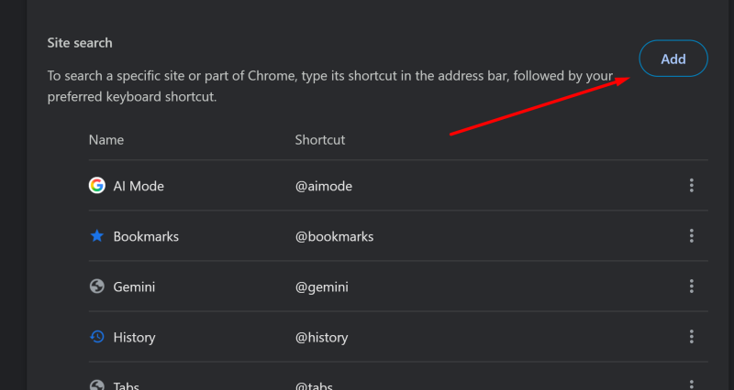
Task: Select the Gemini entry name
Action: (x=134, y=287)
